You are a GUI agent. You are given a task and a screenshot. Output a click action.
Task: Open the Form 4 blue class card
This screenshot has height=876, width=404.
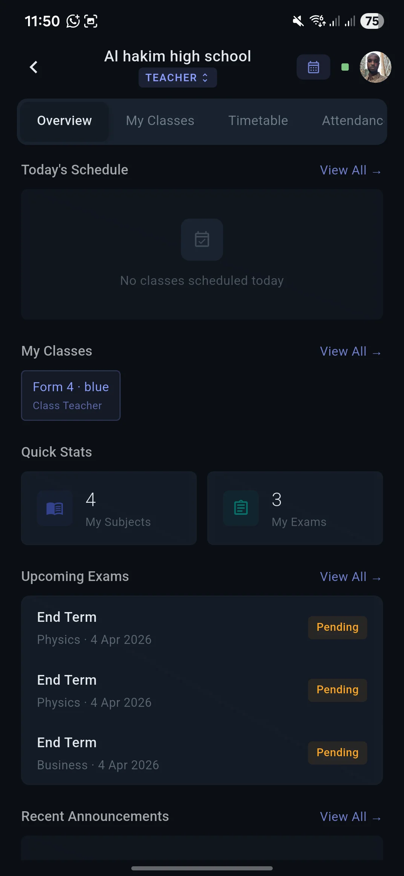tap(71, 395)
